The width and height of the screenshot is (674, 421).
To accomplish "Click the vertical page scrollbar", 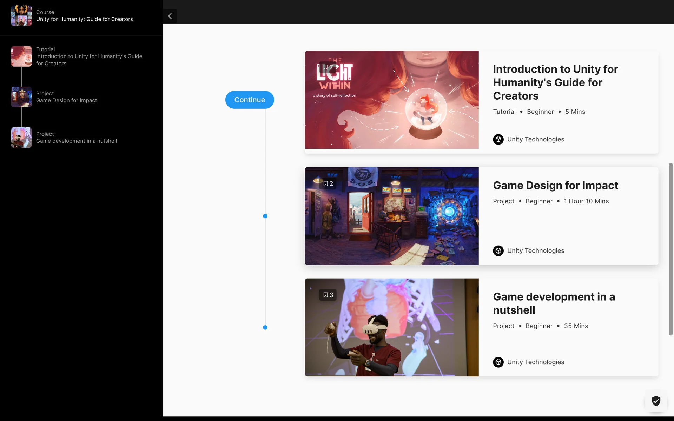I will point(670,249).
